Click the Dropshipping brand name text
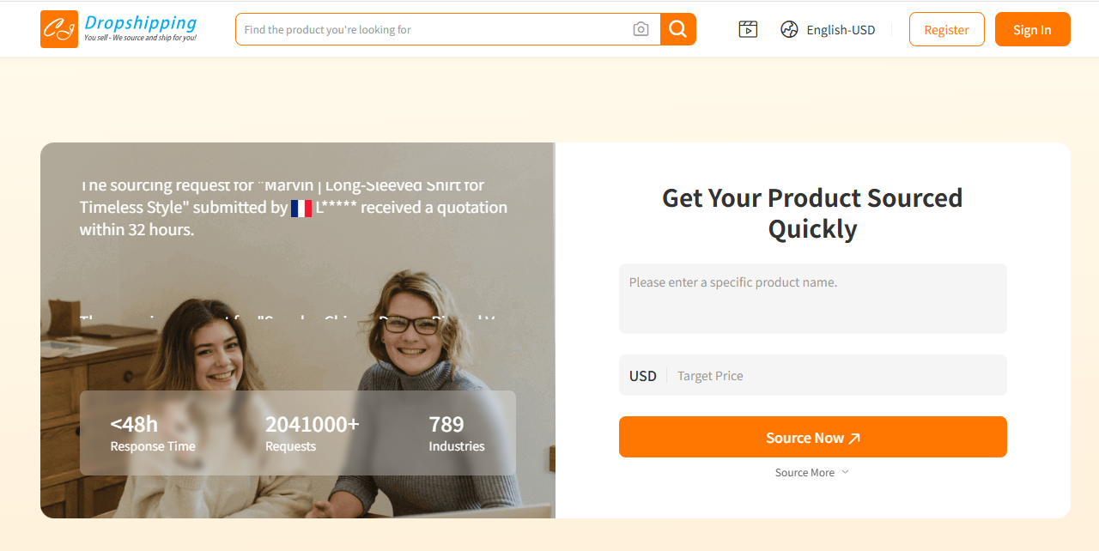Image resolution: width=1099 pixels, height=551 pixels. click(x=141, y=23)
